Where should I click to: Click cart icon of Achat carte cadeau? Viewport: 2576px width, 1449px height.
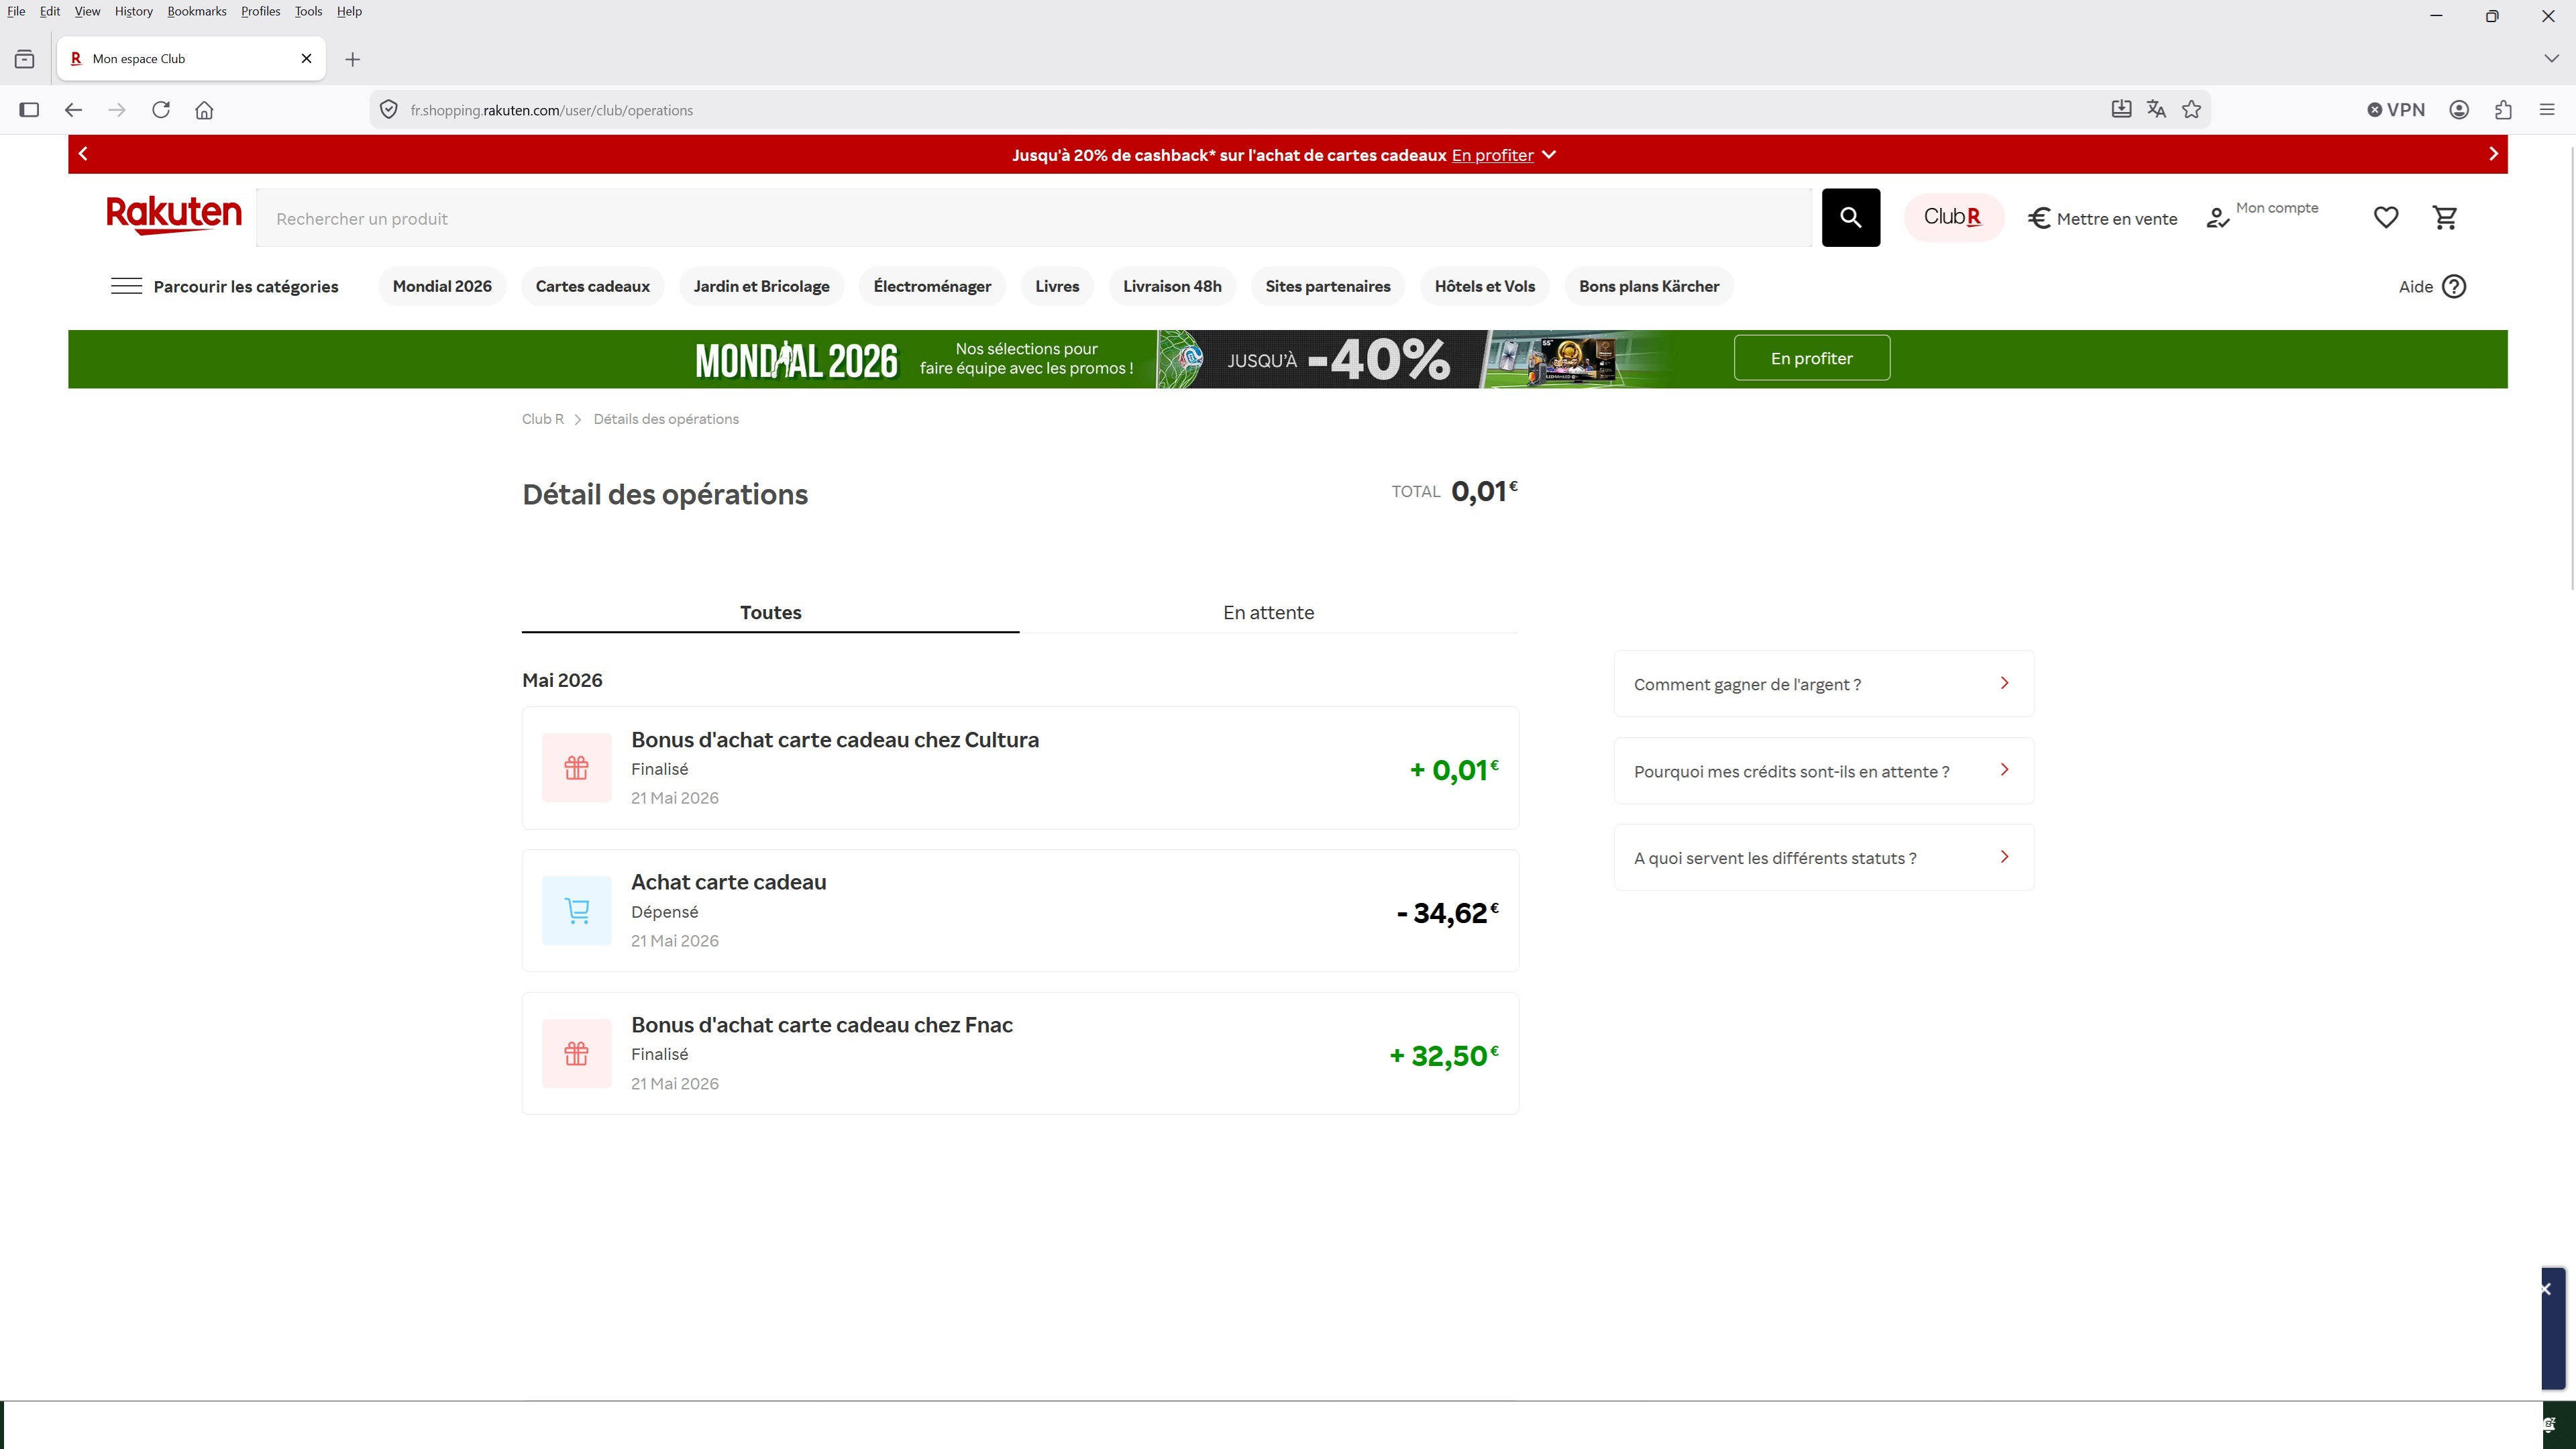pyautogui.click(x=577, y=911)
